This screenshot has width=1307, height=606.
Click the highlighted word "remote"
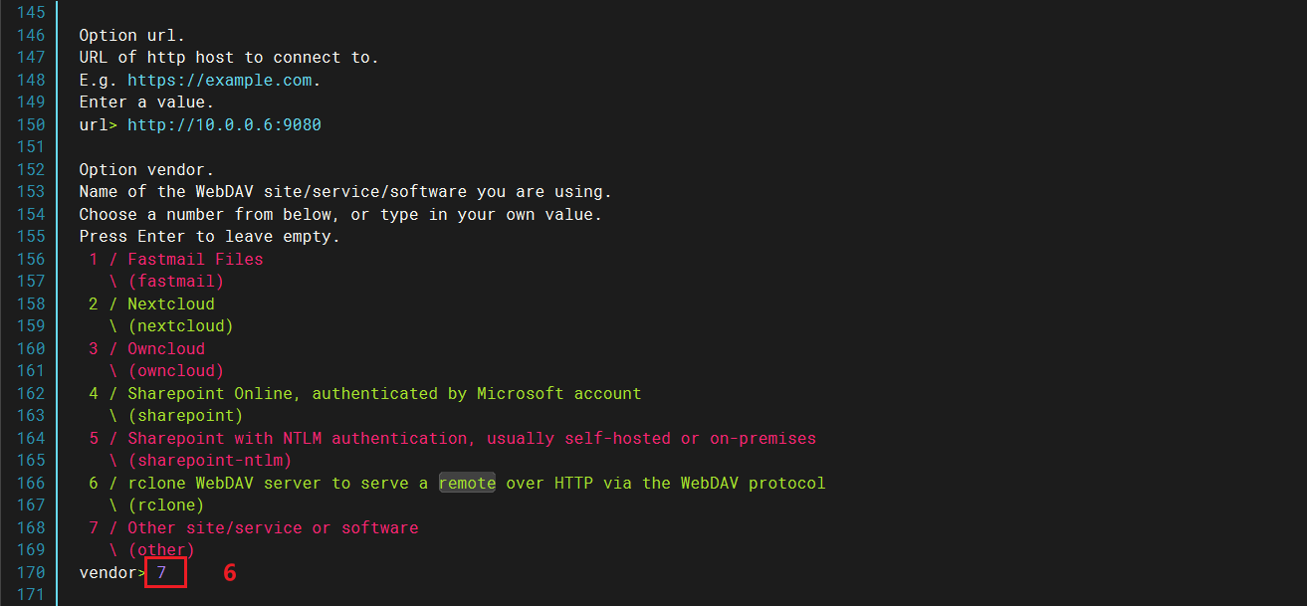tap(467, 483)
